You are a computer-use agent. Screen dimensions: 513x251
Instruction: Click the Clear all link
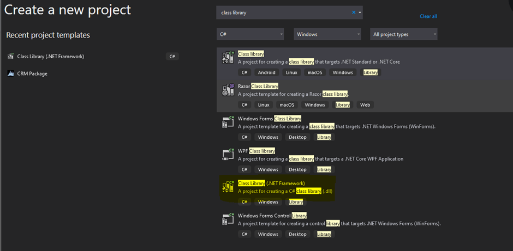pyautogui.click(x=428, y=16)
